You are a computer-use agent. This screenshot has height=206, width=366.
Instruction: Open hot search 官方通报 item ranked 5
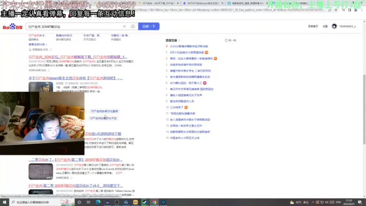tap(190, 76)
